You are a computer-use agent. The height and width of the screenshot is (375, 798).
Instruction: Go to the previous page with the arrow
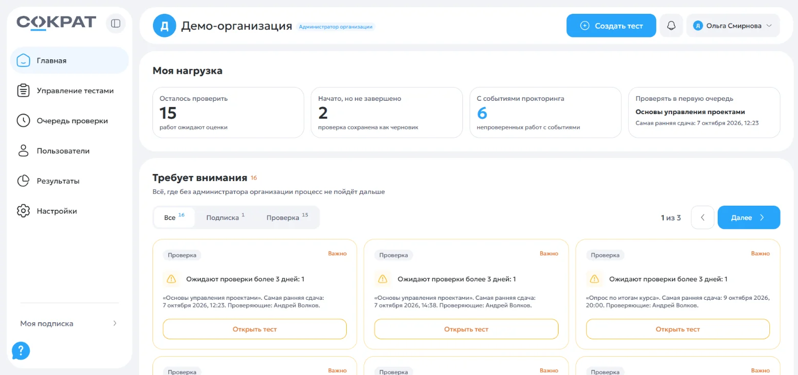702,217
